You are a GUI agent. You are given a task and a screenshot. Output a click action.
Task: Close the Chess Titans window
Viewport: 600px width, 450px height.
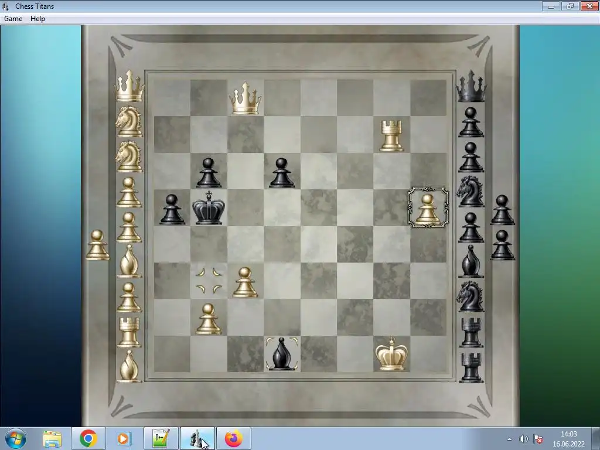click(x=589, y=6)
